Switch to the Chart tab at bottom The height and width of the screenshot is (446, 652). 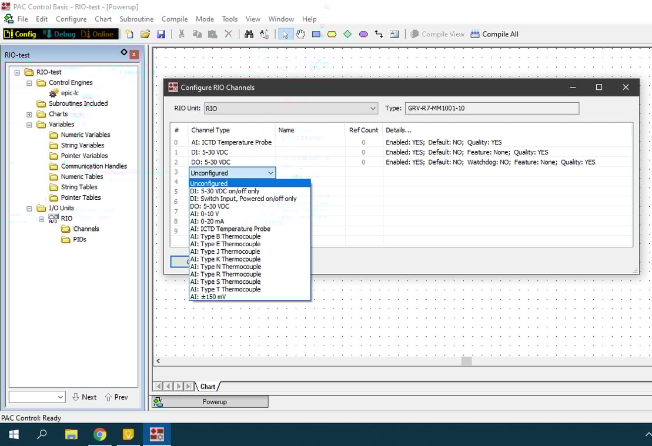click(x=209, y=386)
